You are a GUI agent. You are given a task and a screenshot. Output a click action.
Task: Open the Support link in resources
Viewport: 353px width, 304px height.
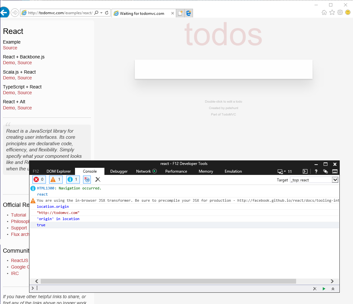[x=19, y=228]
